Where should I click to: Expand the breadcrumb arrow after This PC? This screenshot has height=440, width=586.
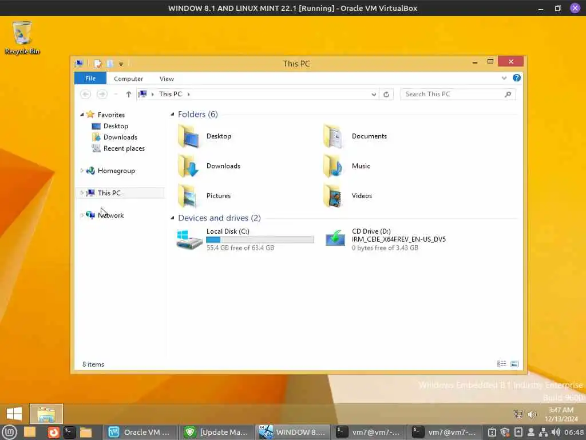click(x=189, y=95)
